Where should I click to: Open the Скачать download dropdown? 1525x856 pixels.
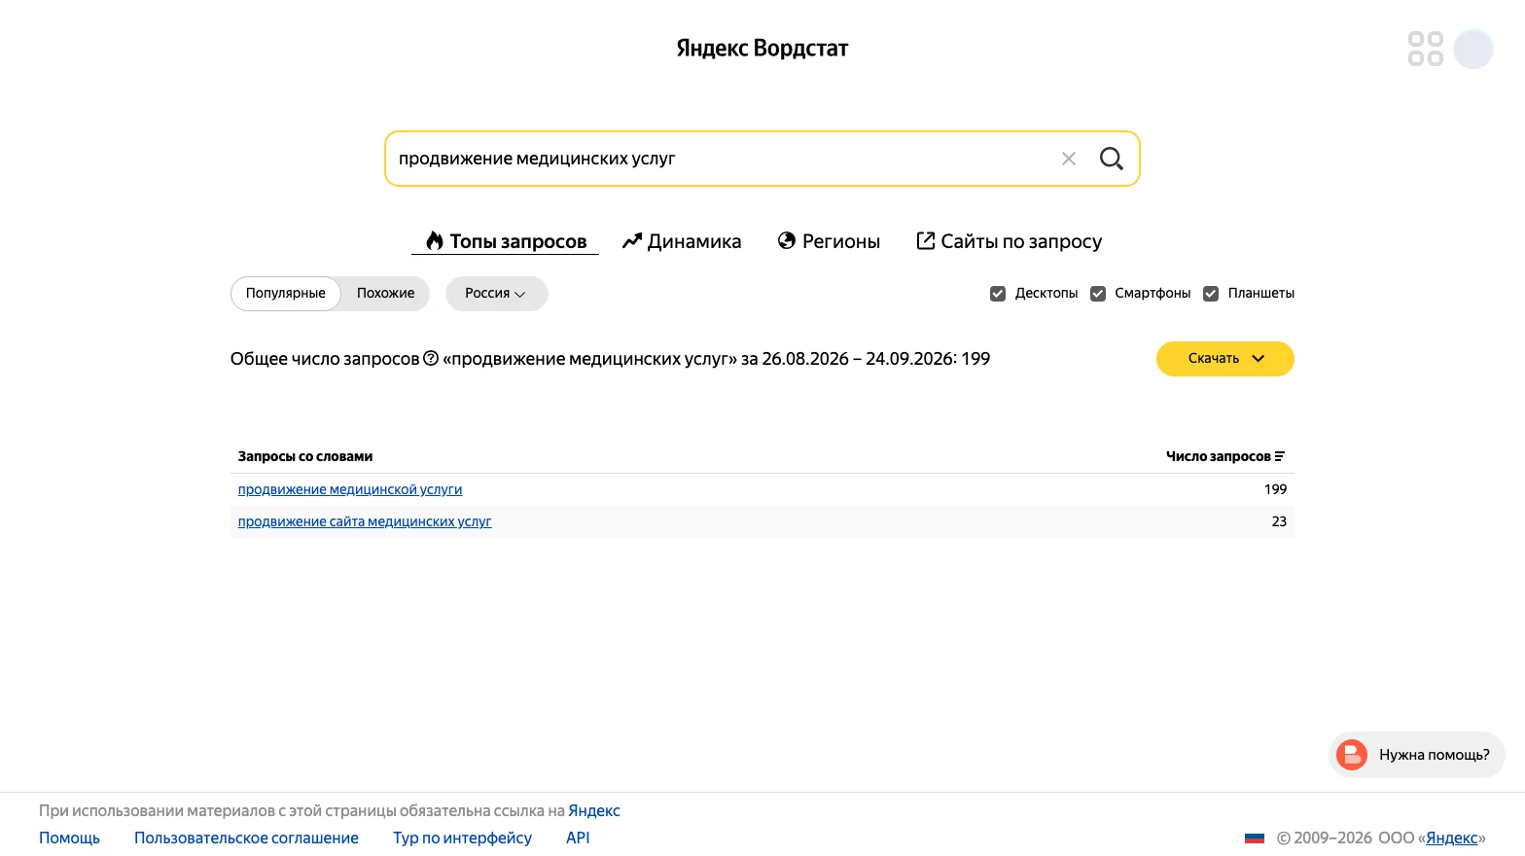coord(1224,359)
